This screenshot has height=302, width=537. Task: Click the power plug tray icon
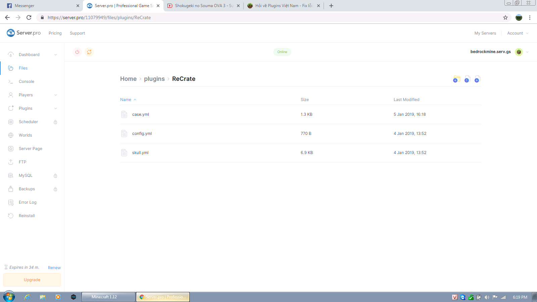point(479,297)
